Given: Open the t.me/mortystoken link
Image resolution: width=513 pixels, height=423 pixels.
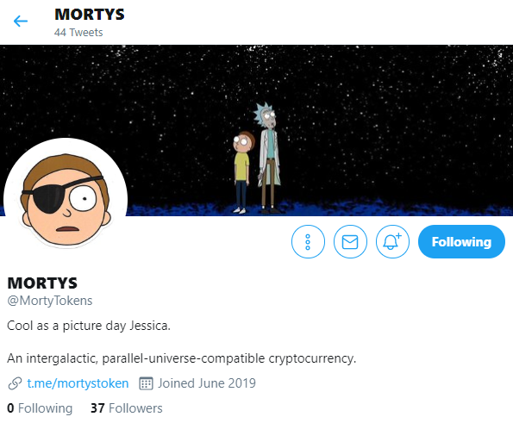Looking at the screenshot, I should [78, 383].
